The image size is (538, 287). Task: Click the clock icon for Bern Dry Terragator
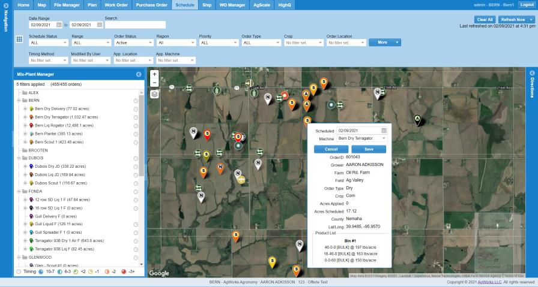[x=136, y=117]
